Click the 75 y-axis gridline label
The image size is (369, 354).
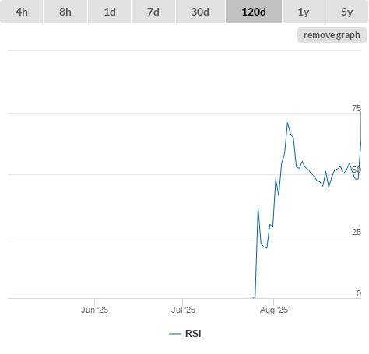tap(357, 108)
